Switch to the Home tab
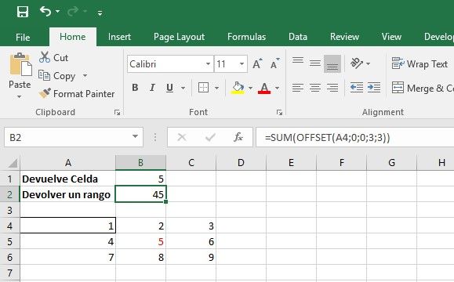Image resolution: width=454 pixels, height=282 pixels. [73, 37]
